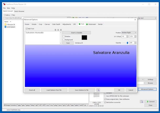The width and height of the screenshot is (160, 113).
Task: Switch to the Crop tab
Action: pyautogui.click(x=40, y=24)
